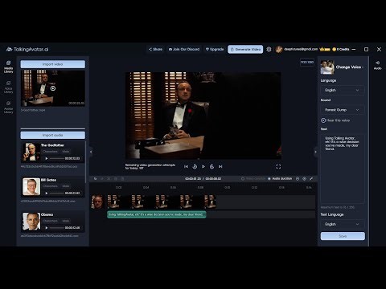Fast forward the preview a few seconds

[x=211, y=166]
